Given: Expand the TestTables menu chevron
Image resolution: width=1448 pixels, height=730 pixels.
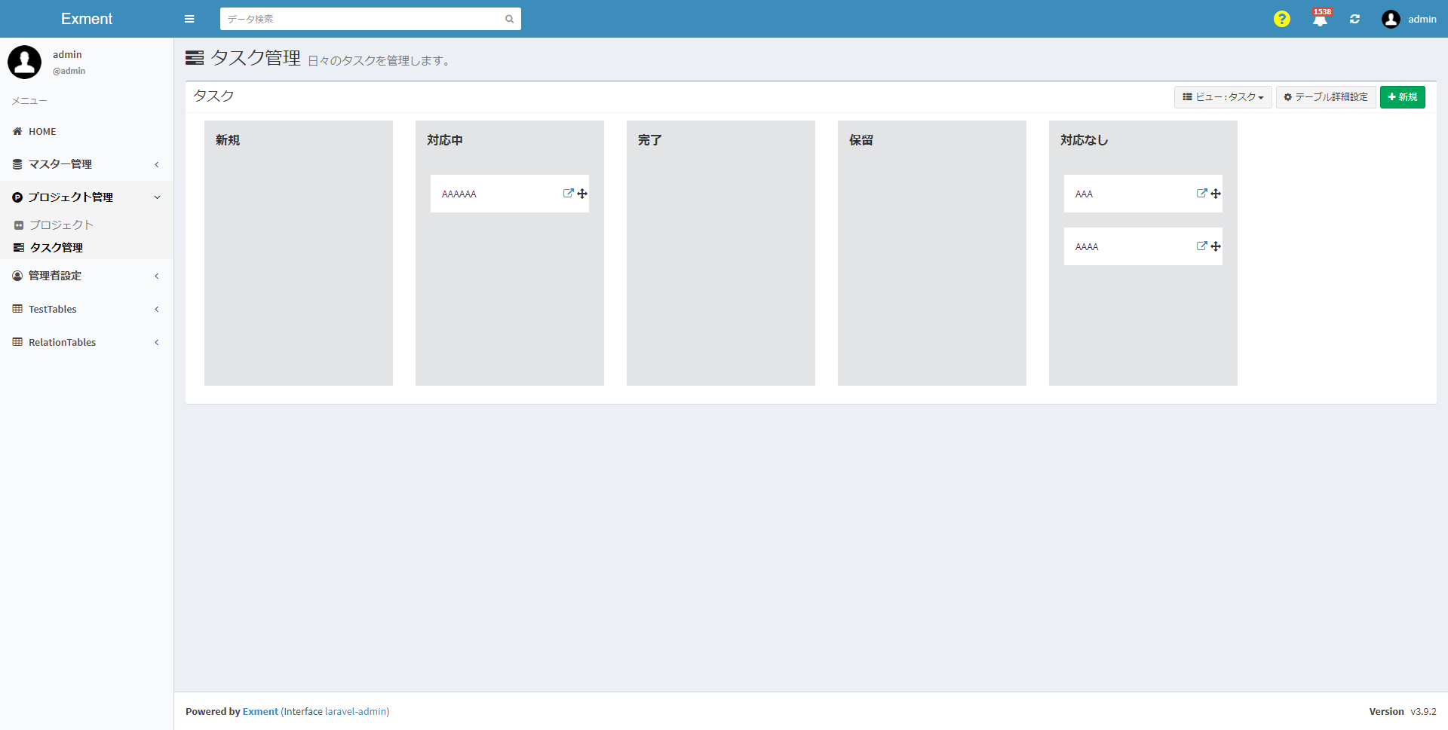Looking at the screenshot, I should click(157, 309).
